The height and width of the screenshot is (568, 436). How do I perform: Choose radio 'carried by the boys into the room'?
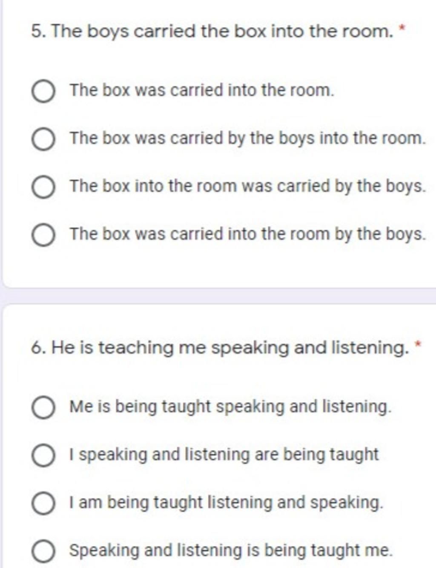(43, 140)
